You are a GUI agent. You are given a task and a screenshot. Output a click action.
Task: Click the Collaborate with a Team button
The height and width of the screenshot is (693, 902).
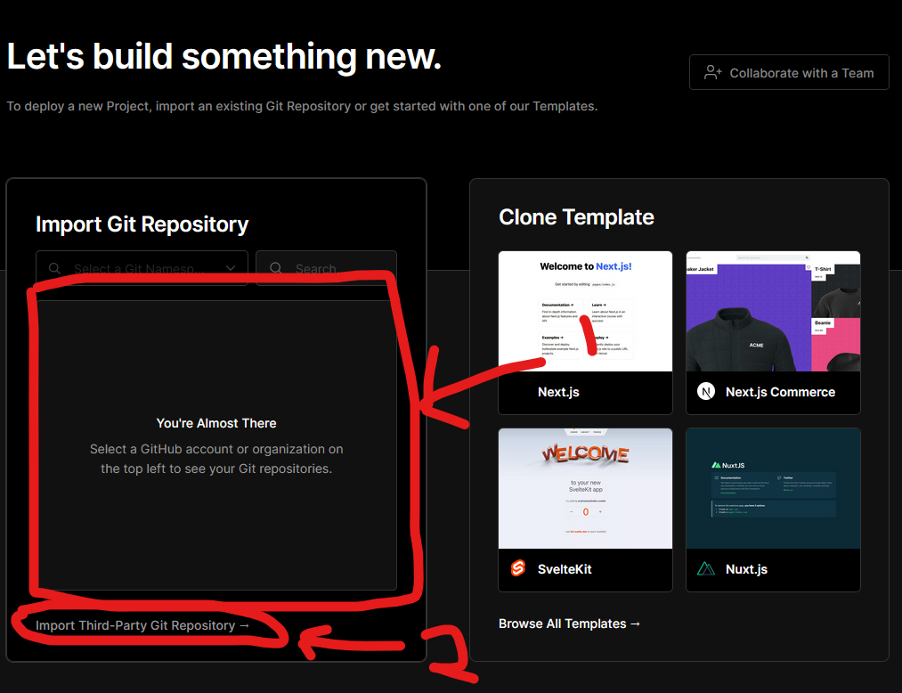(x=789, y=72)
